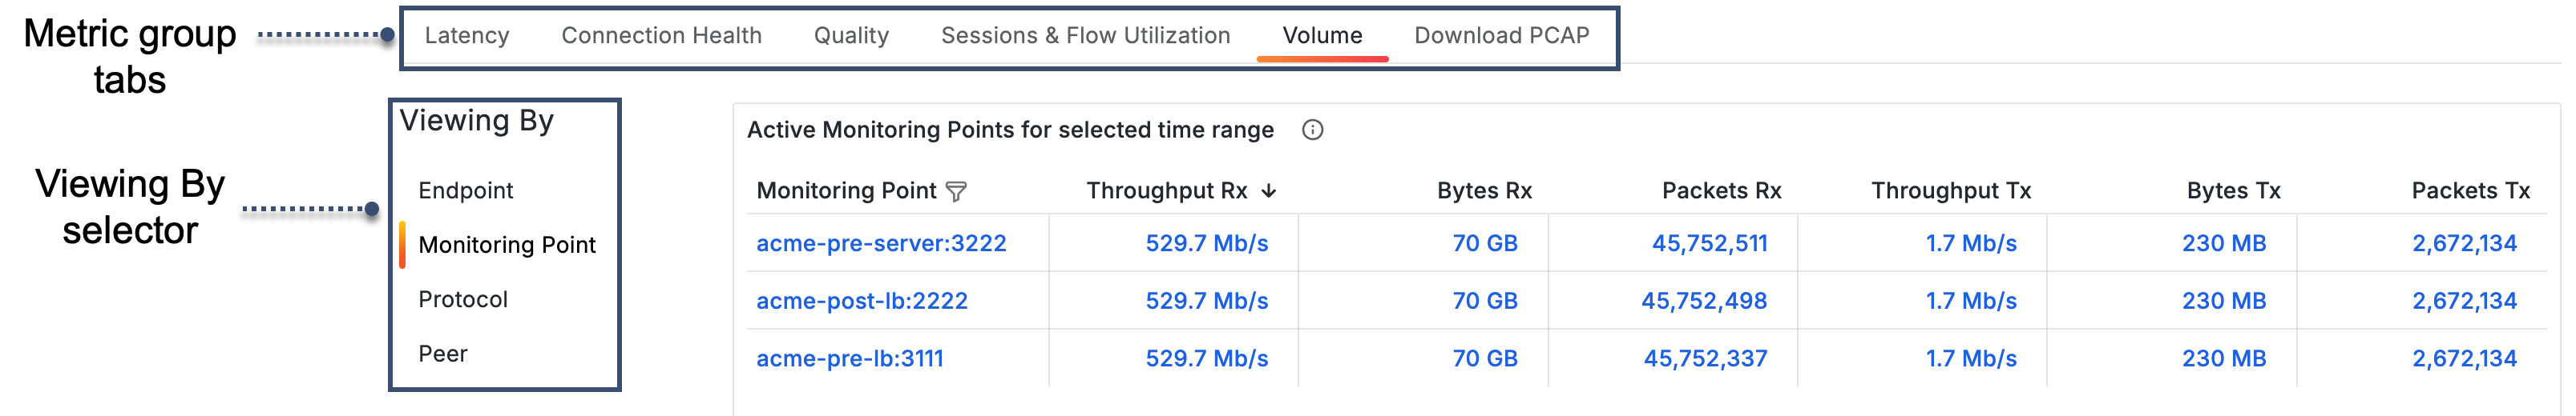The height and width of the screenshot is (416, 2576).
Task: Open the acme-pre-lb:3111 monitoring point link
Action: click(x=850, y=359)
